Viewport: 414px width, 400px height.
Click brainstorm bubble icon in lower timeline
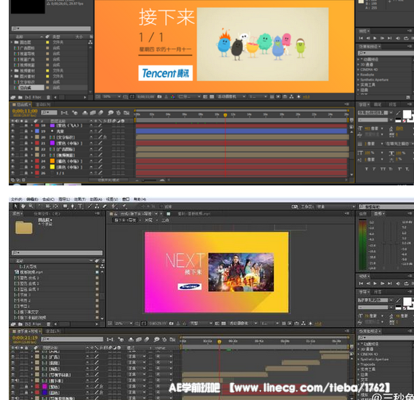156,339
